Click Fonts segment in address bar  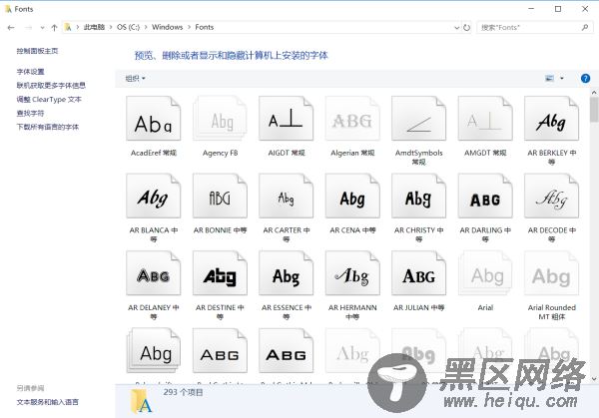(x=205, y=27)
